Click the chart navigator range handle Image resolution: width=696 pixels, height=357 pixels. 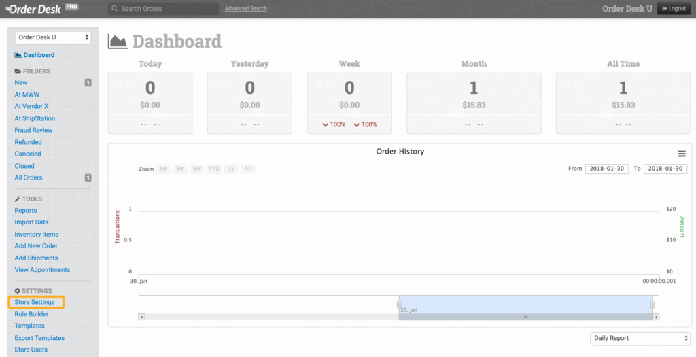(399, 304)
